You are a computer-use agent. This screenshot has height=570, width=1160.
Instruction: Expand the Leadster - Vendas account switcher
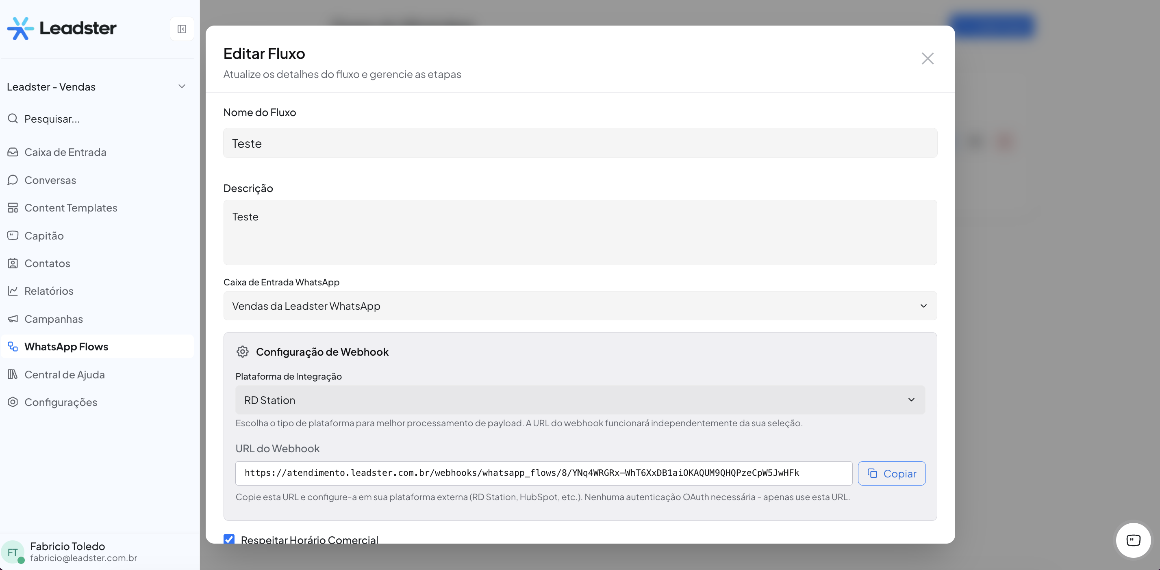tap(96, 87)
